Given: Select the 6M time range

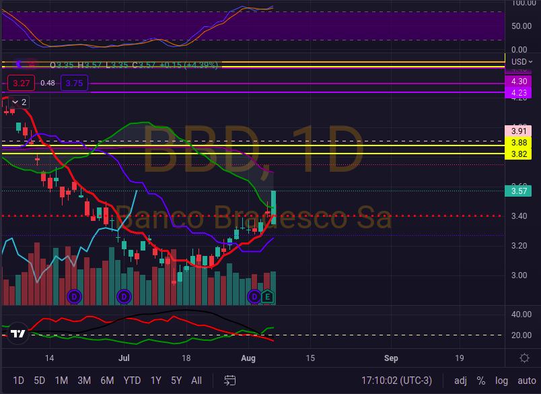Looking at the screenshot, I should [107, 381].
